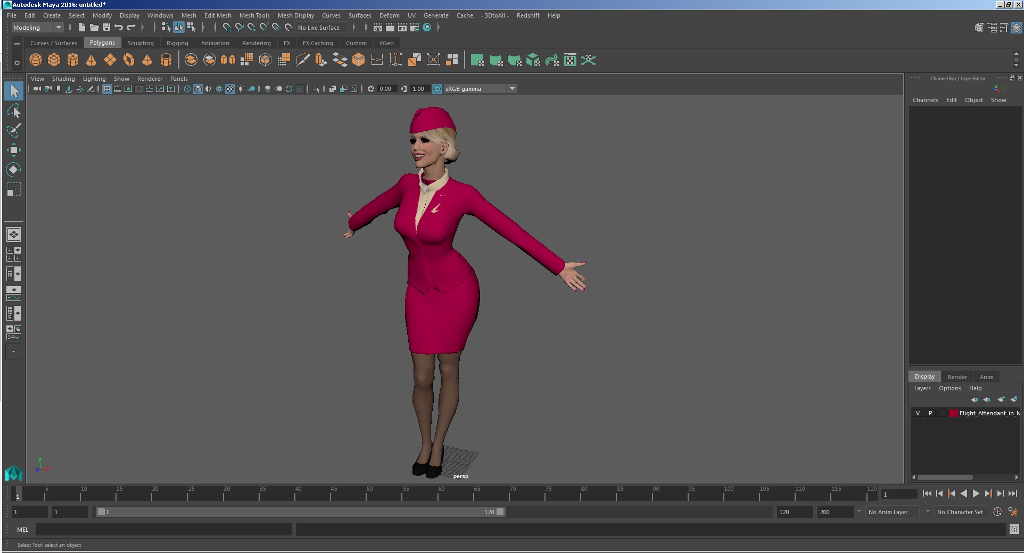
Task: Switch to the Sculpting shelf tab
Action: point(141,43)
